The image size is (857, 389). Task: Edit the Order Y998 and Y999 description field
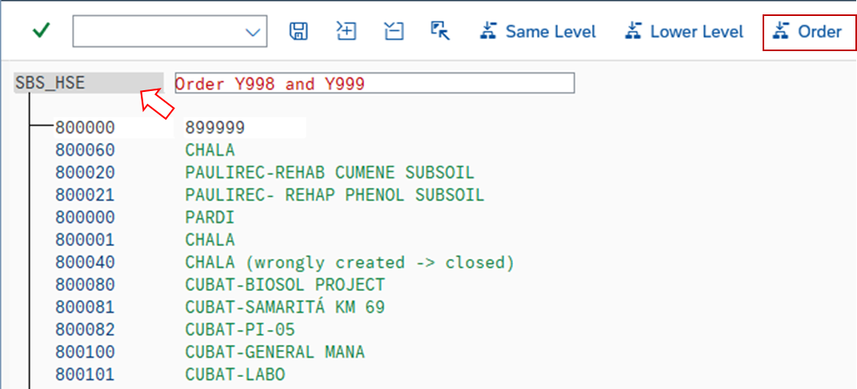(374, 83)
